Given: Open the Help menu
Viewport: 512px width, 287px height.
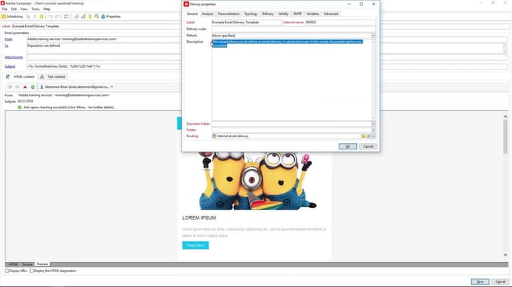Looking at the screenshot, I should pyautogui.click(x=46, y=9).
